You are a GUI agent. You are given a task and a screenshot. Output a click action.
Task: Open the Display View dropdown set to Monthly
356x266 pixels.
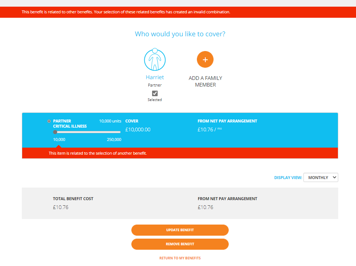[x=320, y=178]
